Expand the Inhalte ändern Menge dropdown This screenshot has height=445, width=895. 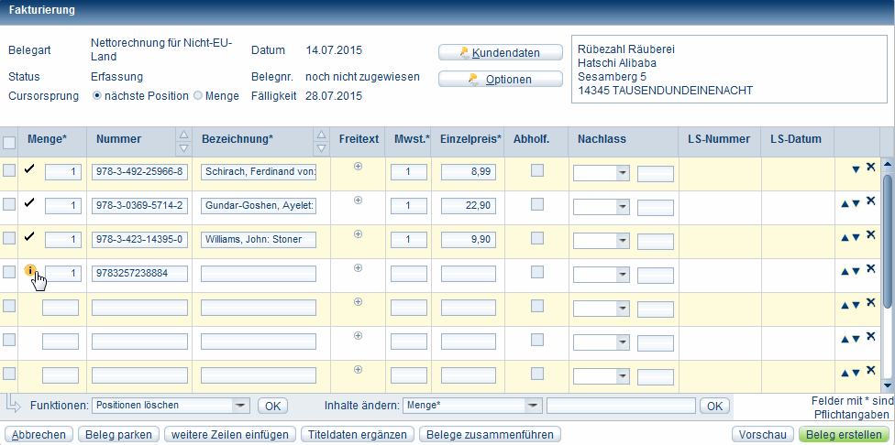coord(533,405)
